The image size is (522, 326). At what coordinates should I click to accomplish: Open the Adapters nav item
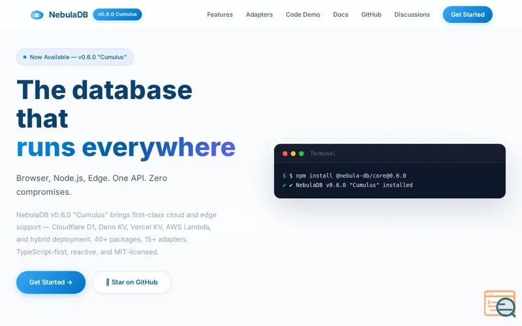coord(259,14)
